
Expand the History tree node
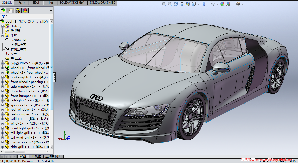click(3, 26)
